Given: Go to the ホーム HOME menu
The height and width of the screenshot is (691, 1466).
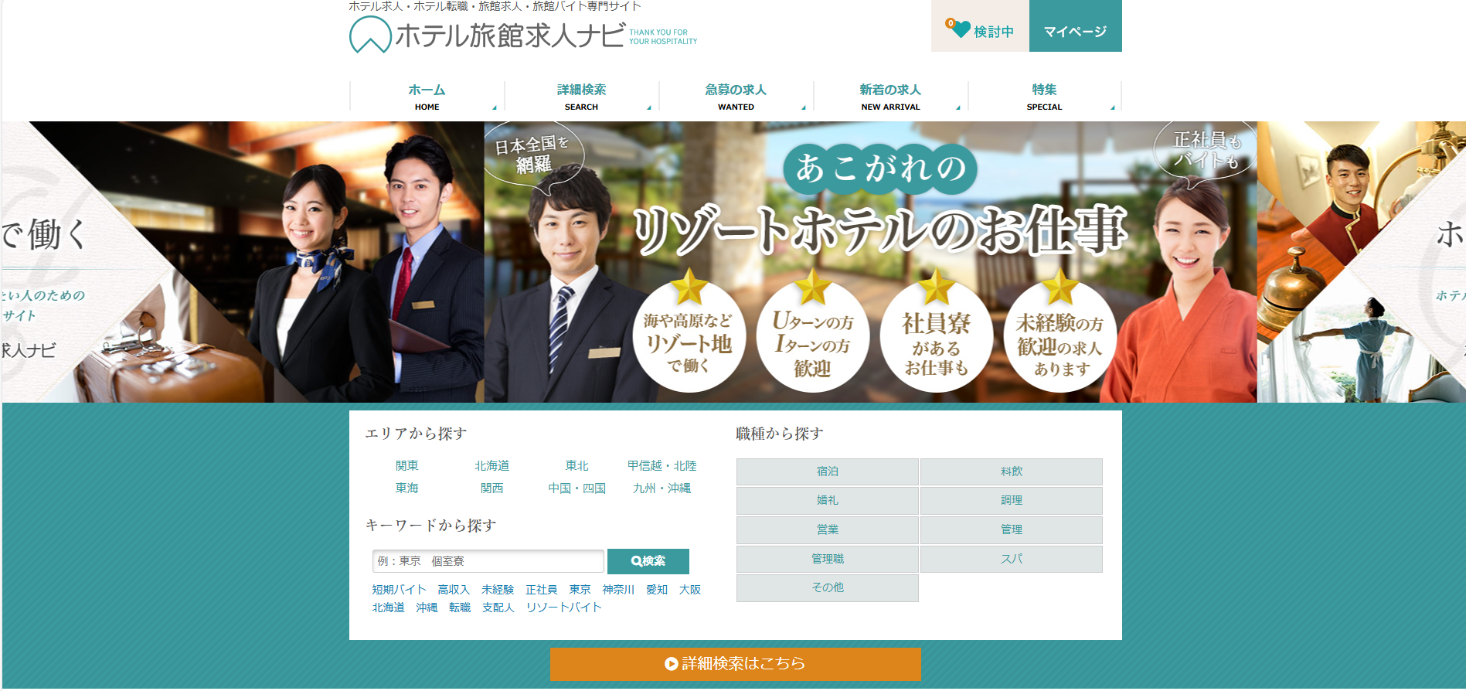Looking at the screenshot, I should point(427,97).
